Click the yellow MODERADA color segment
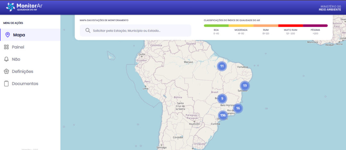Viewport: 346px width, 150px height. tap(241, 26)
